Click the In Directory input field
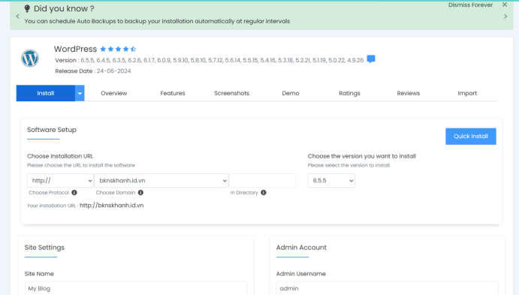Screen dimensions: 519x295 tap(262, 181)
